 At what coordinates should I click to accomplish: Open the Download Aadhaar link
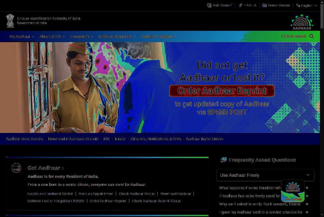[x=175, y=193]
